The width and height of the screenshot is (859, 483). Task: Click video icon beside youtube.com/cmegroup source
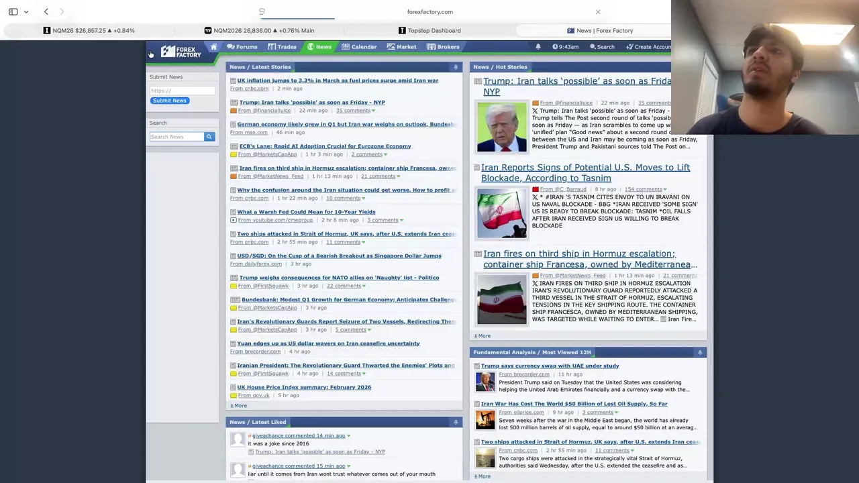click(x=233, y=220)
